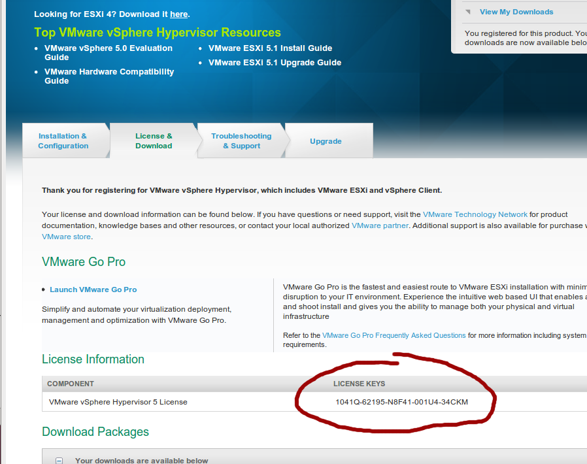Click the COMPONENT column header

coord(71,384)
